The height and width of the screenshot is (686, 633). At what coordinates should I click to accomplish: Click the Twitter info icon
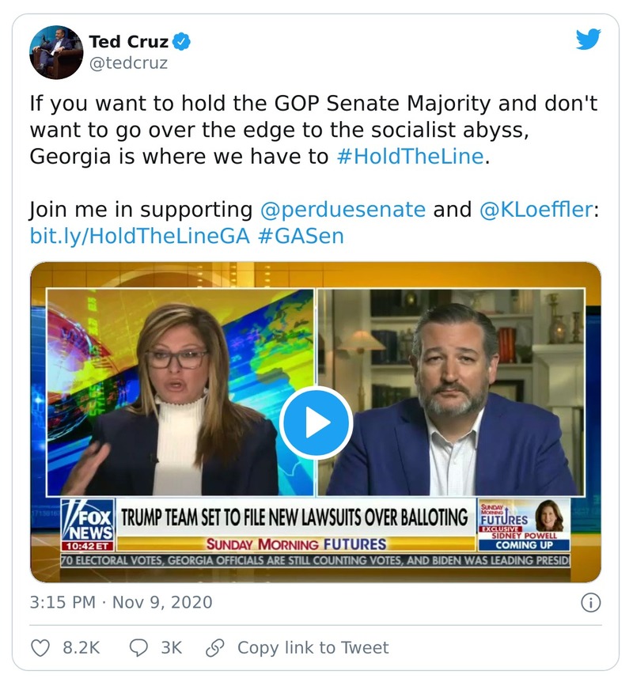click(x=590, y=602)
